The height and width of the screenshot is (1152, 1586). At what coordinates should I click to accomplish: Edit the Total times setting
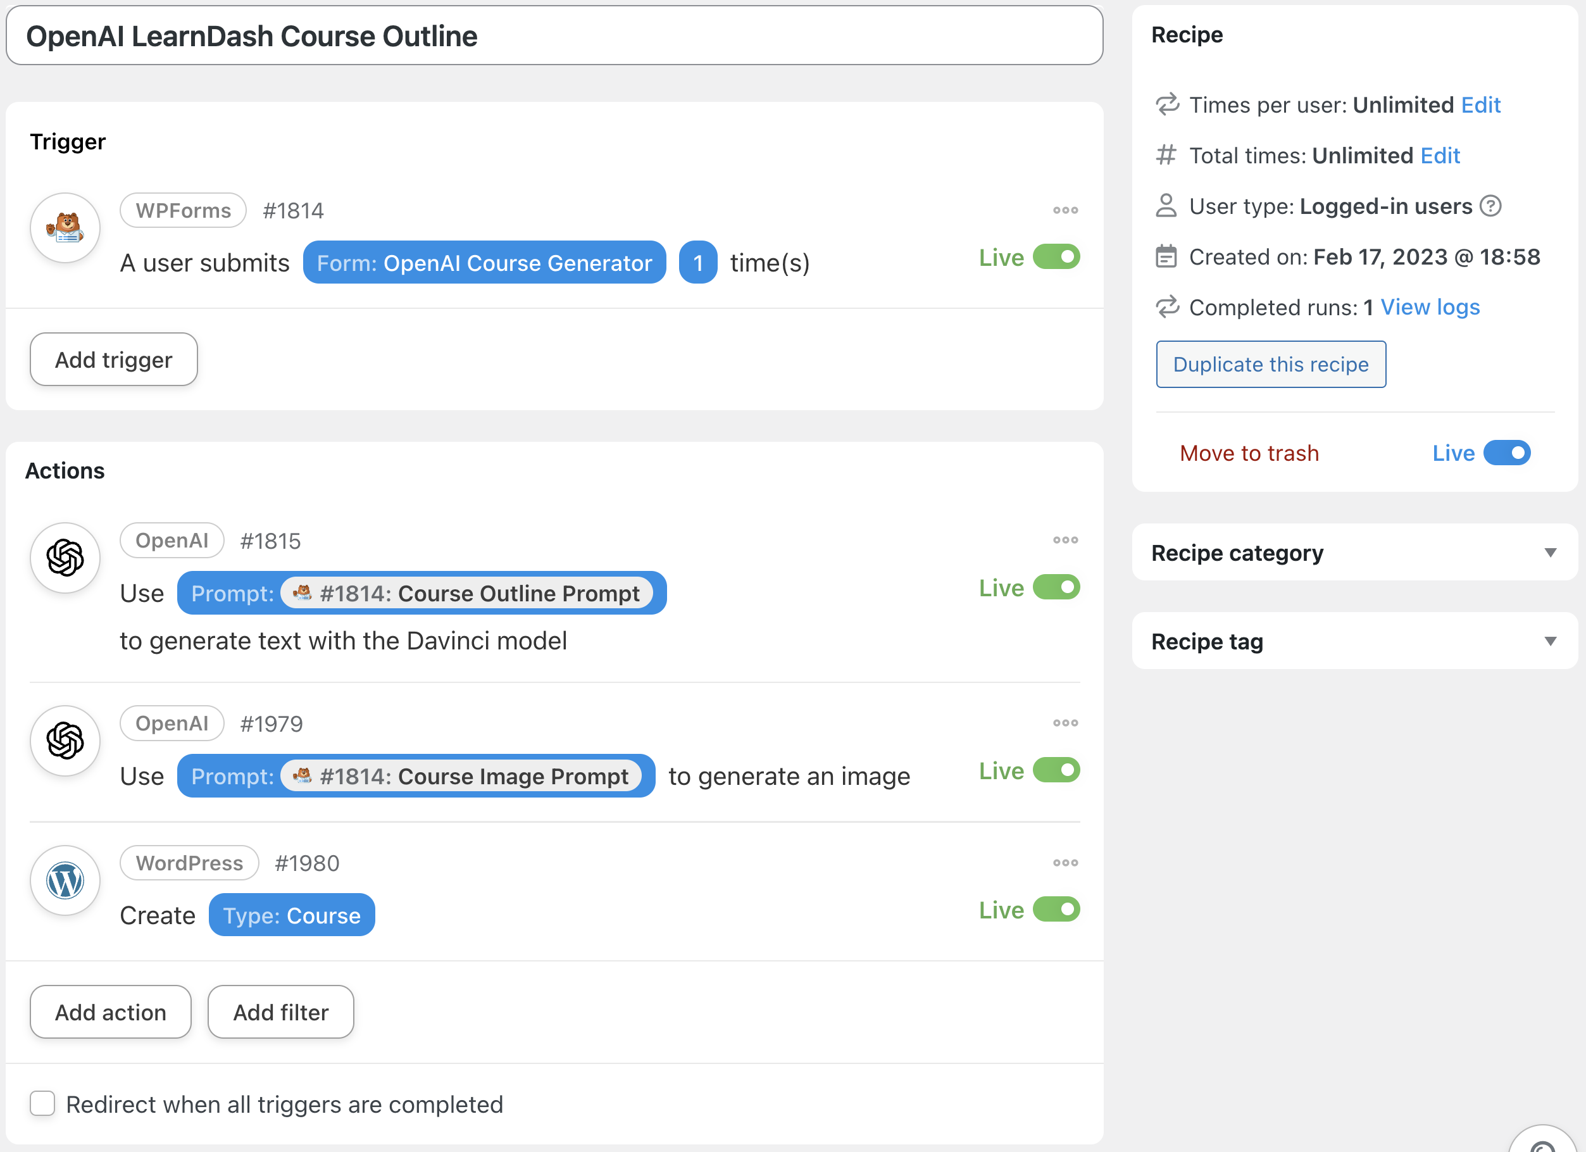click(x=1440, y=155)
